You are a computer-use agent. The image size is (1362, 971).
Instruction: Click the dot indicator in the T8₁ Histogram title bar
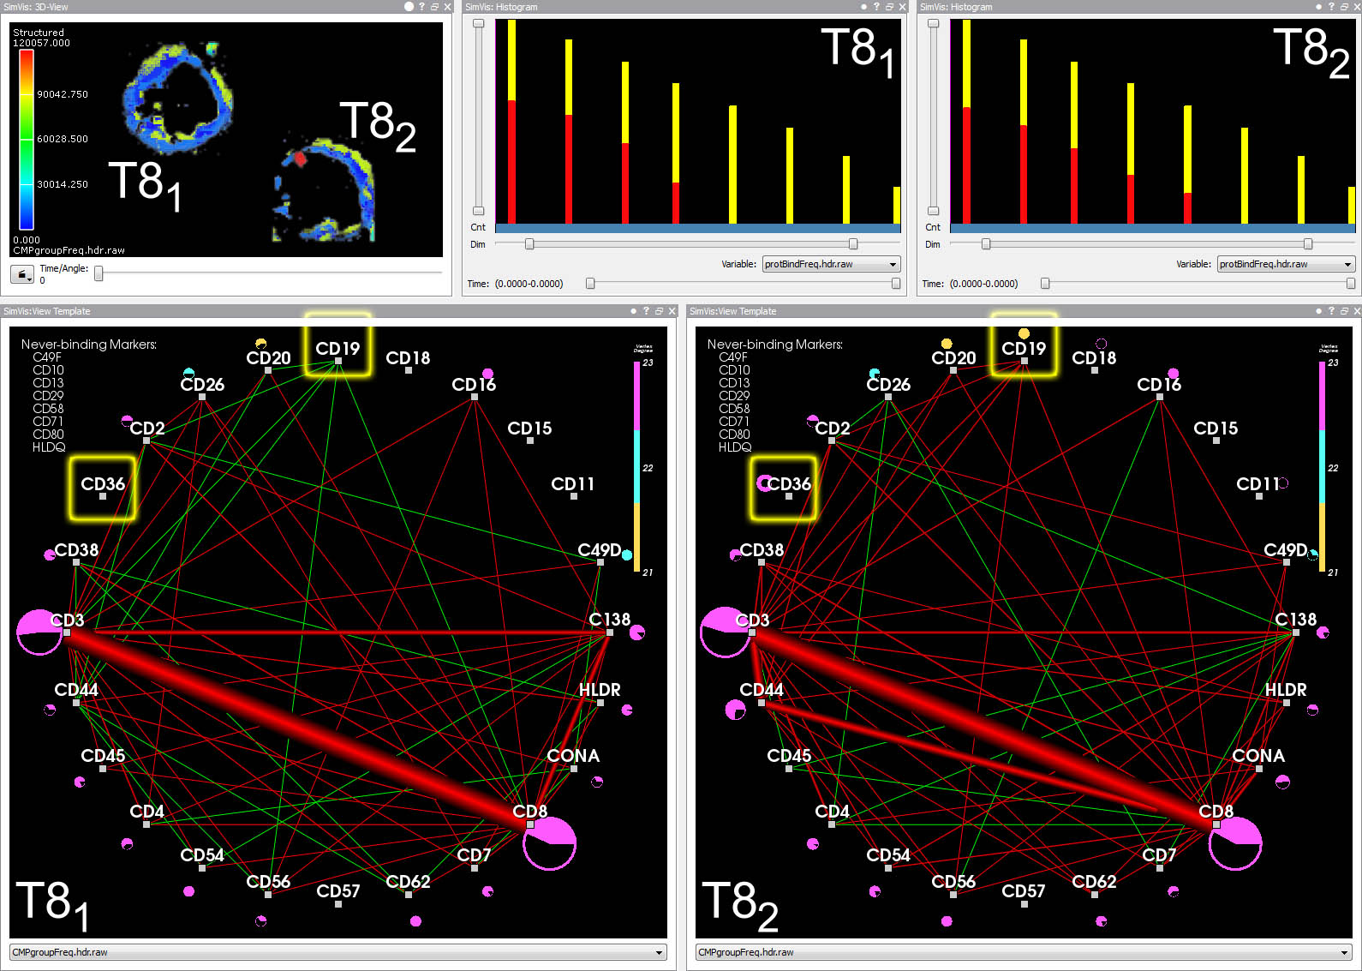pos(863,7)
